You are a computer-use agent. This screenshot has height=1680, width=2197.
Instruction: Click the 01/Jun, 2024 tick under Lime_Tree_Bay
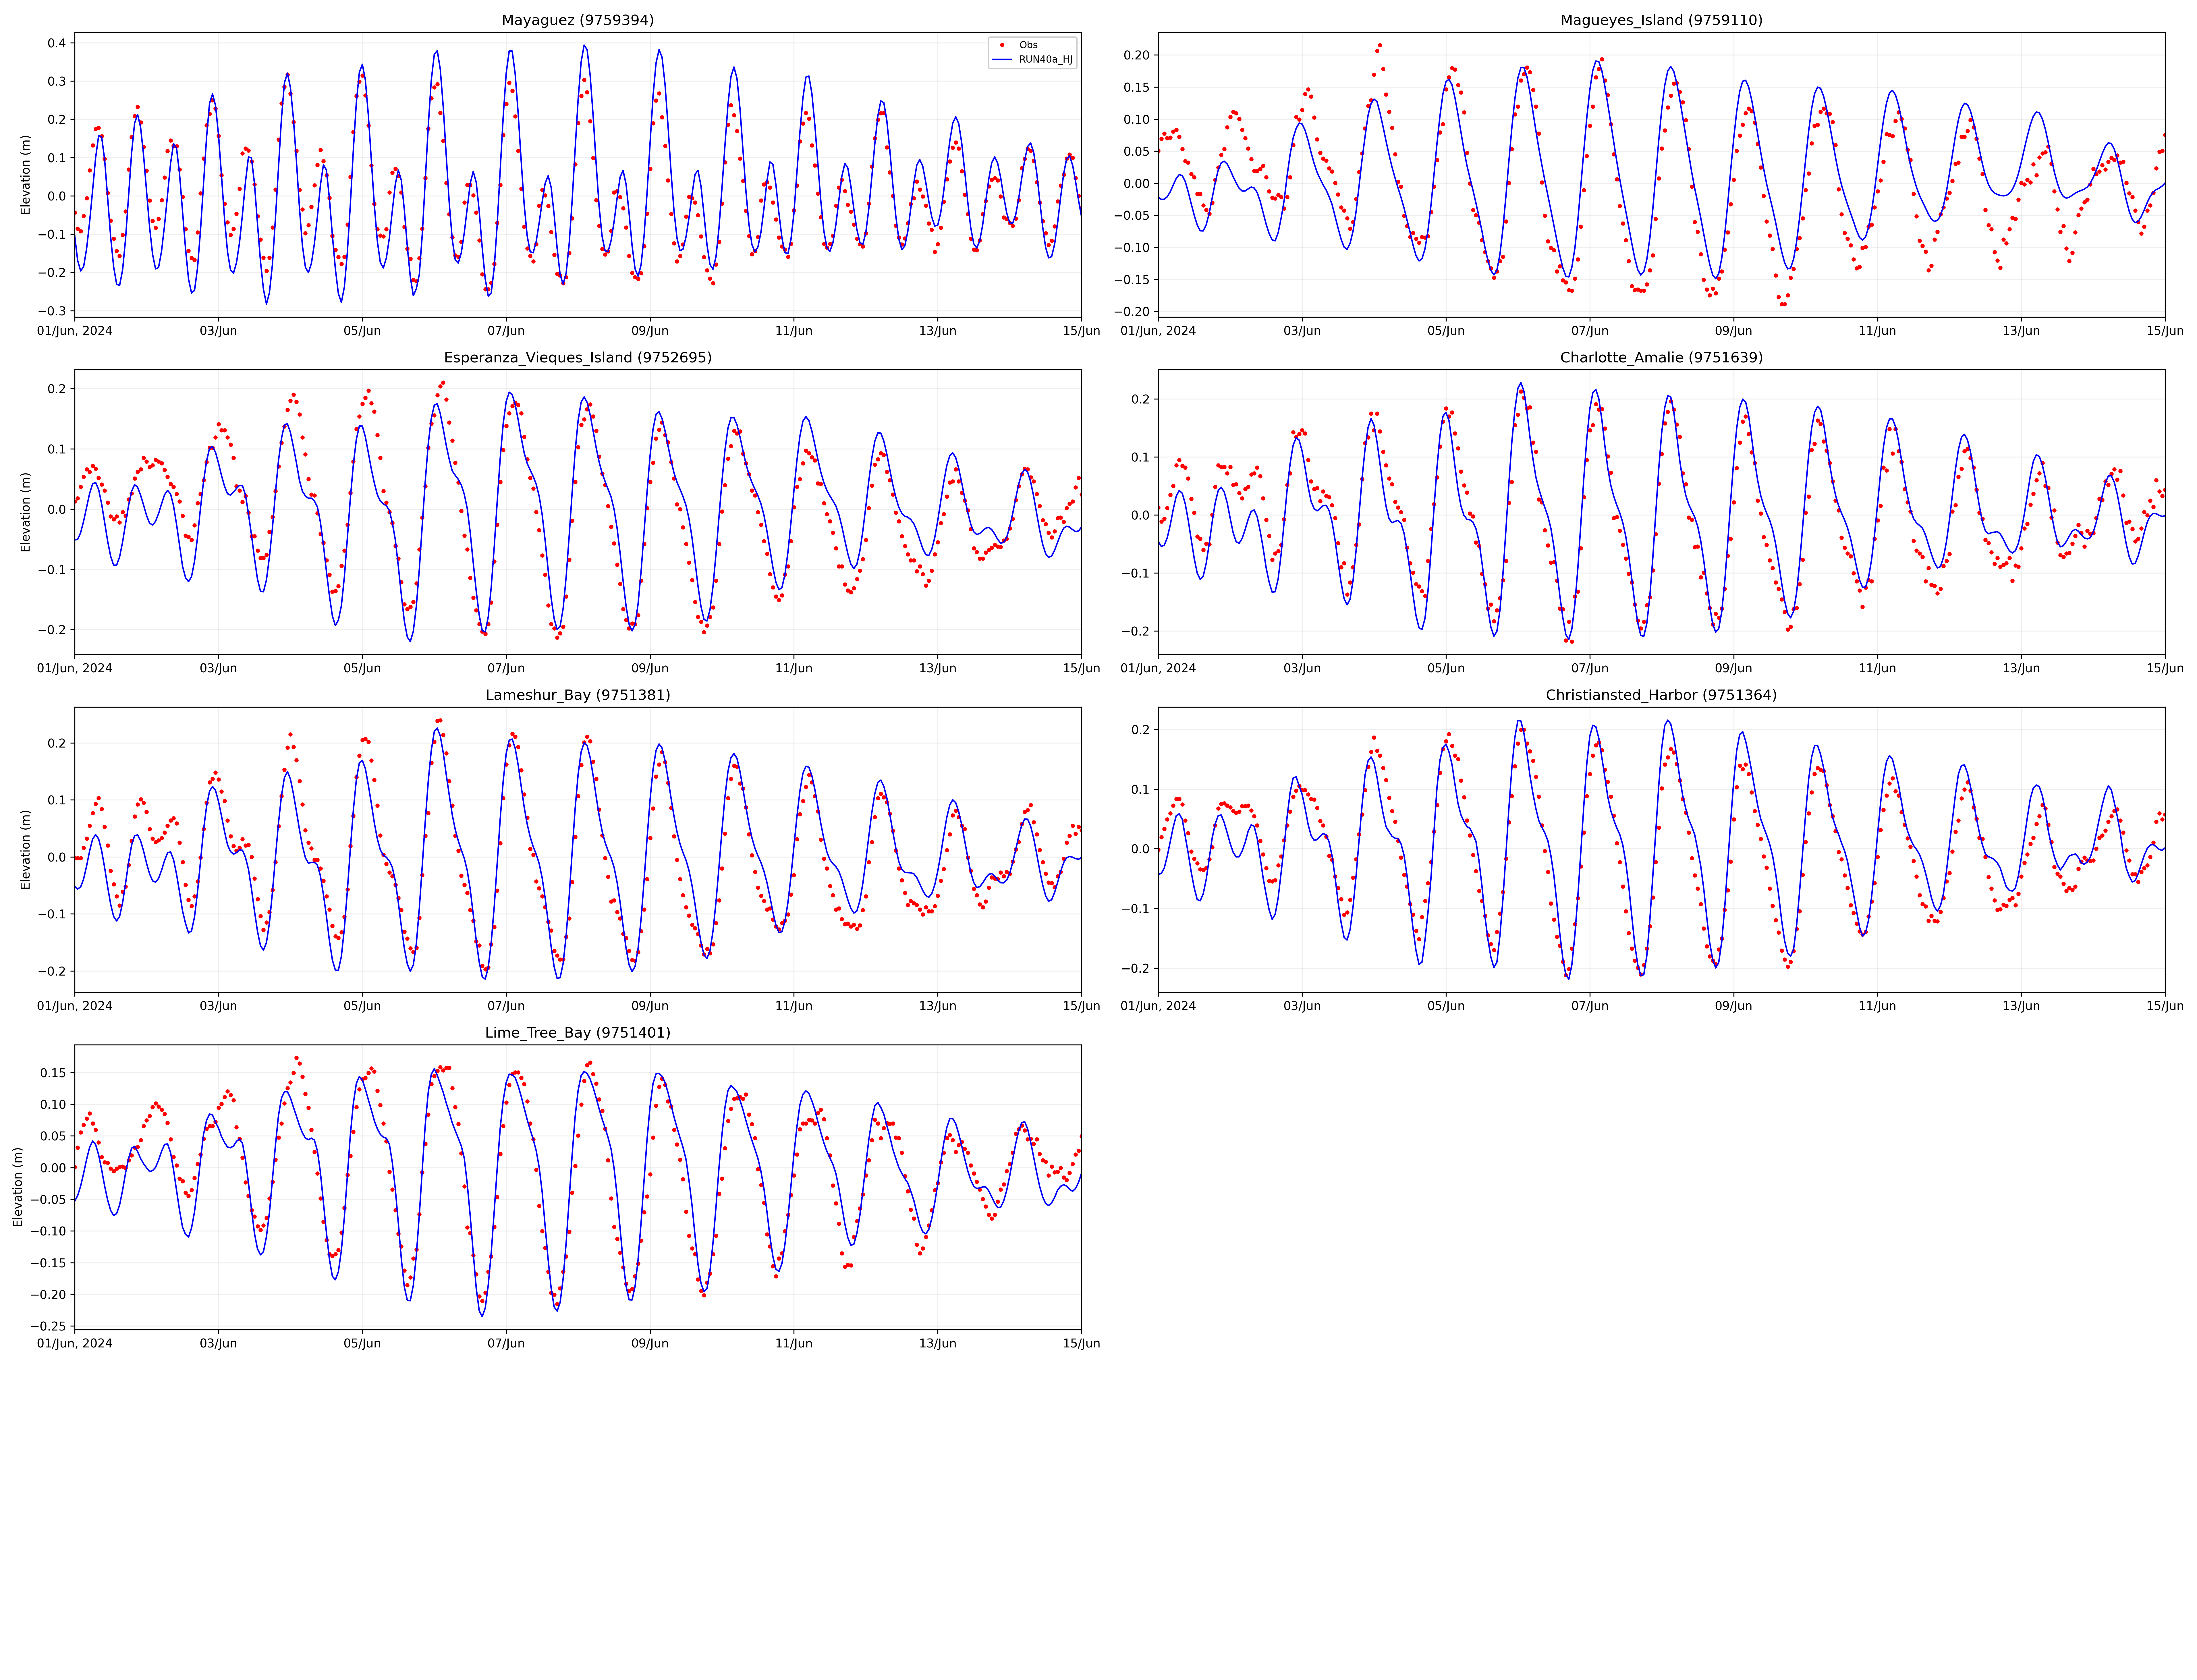coord(75,1343)
